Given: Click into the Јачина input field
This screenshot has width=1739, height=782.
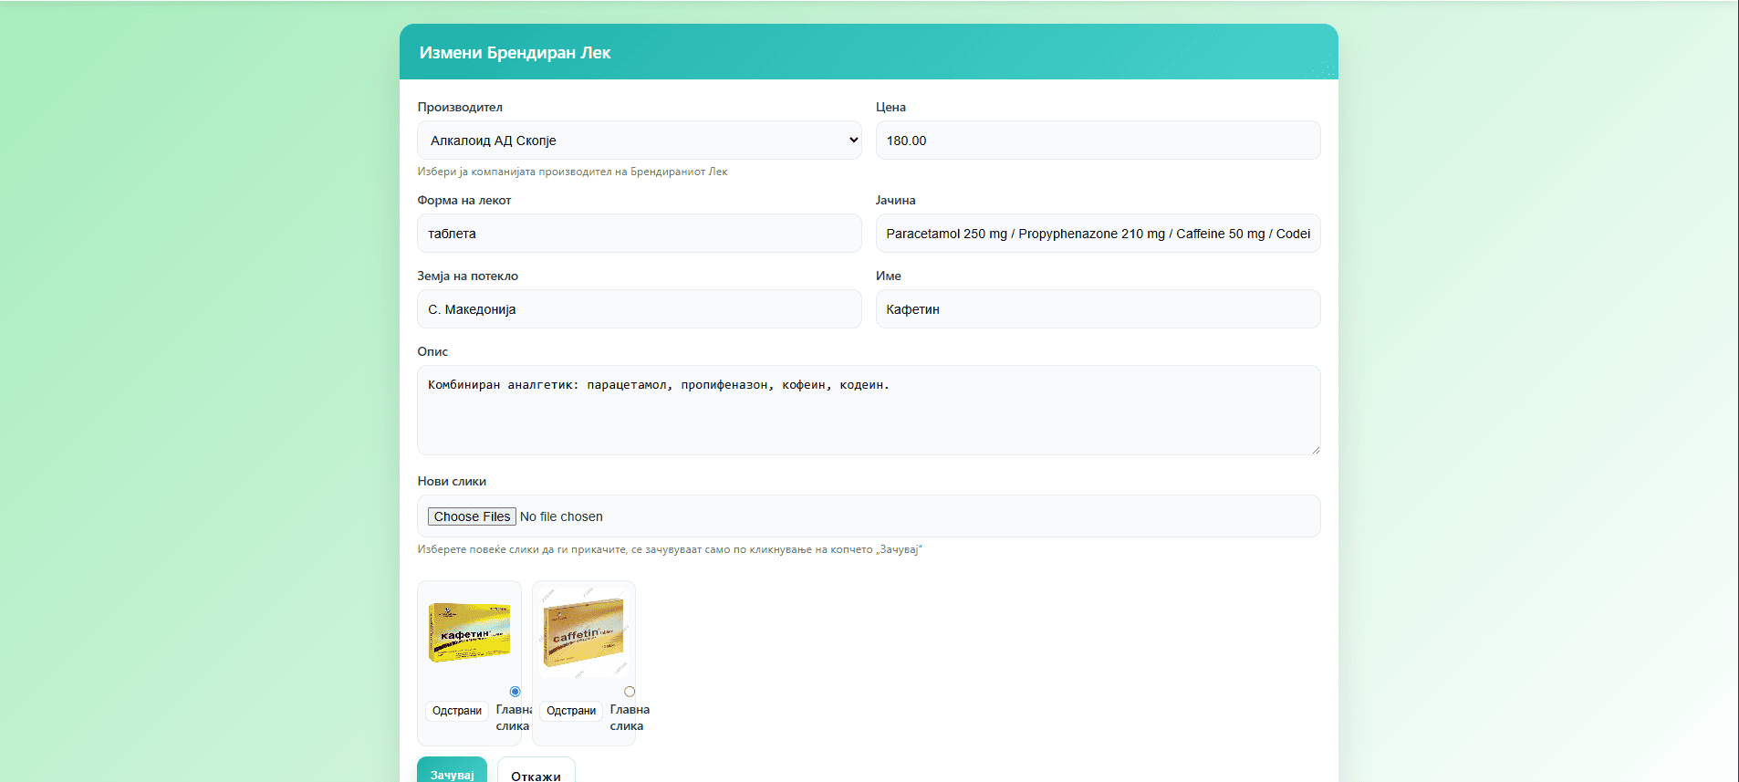Looking at the screenshot, I should point(1098,234).
